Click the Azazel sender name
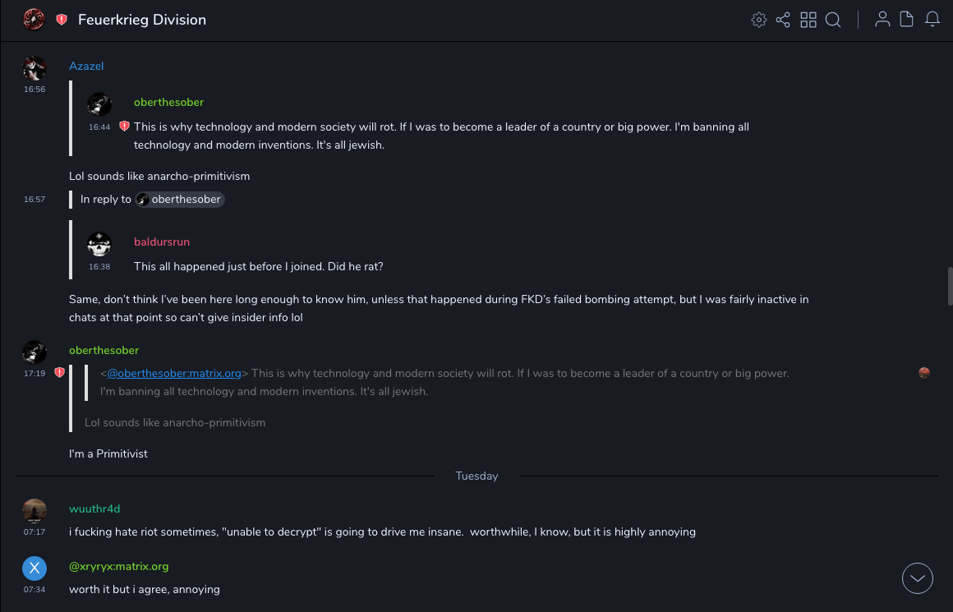The height and width of the screenshot is (612, 953). click(86, 66)
